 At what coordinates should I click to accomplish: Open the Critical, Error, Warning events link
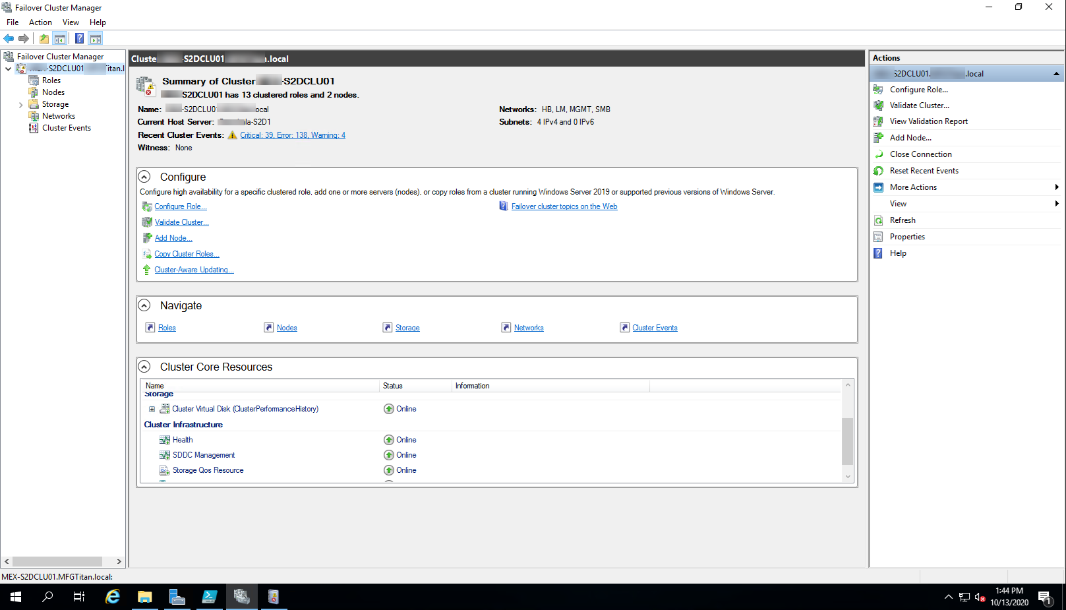coord(293,135)
